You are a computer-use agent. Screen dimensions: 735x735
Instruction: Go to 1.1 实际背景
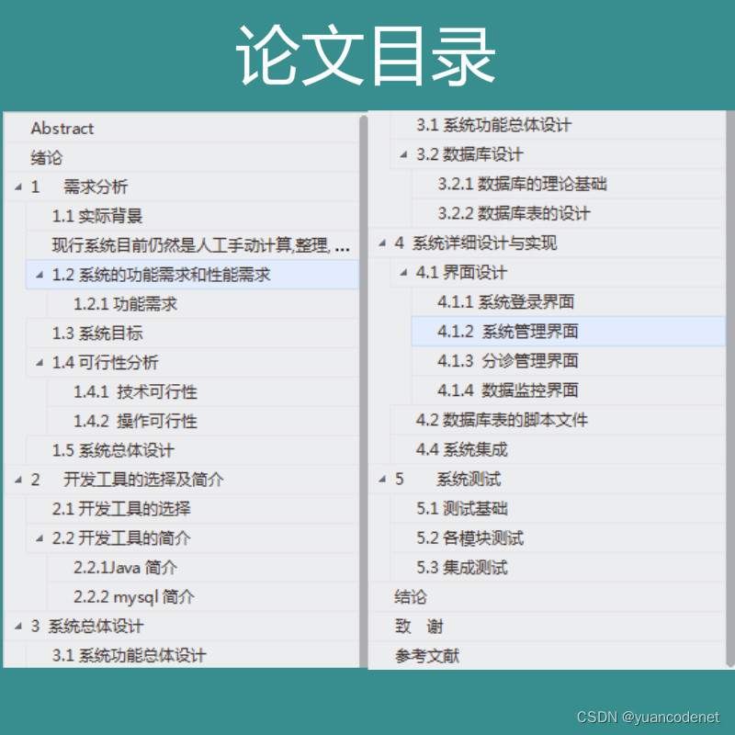[x=97, y=216]
